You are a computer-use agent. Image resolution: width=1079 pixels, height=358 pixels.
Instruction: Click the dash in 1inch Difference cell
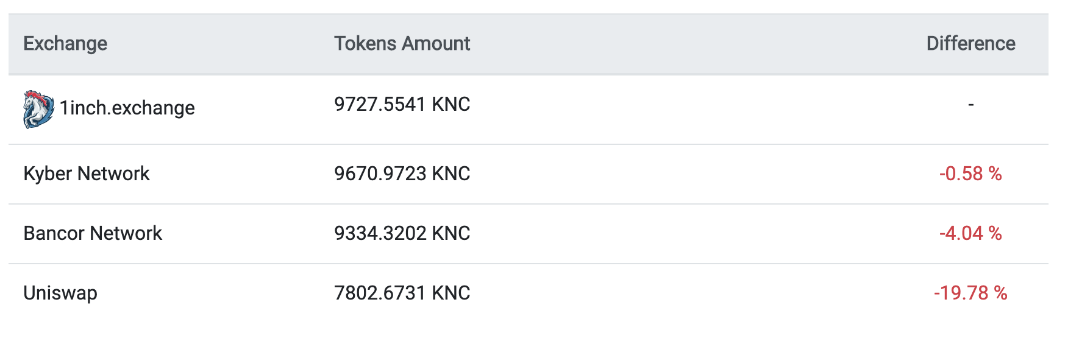coord(970,105)
